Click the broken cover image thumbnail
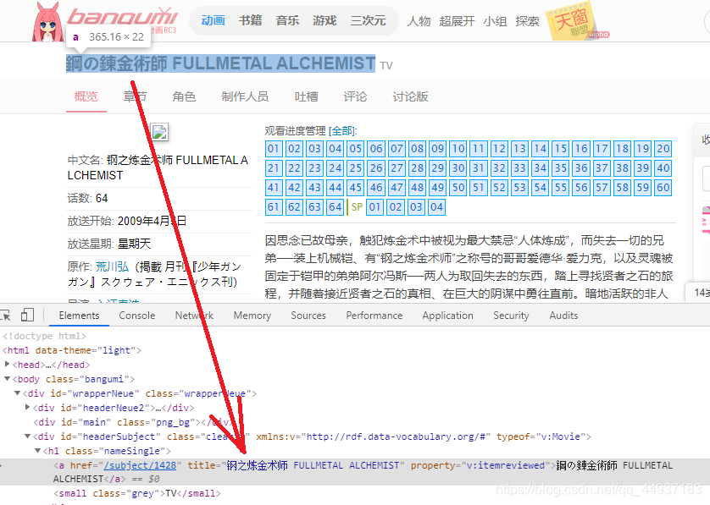The width and height of the screenshot is (710, 505). 159,132
